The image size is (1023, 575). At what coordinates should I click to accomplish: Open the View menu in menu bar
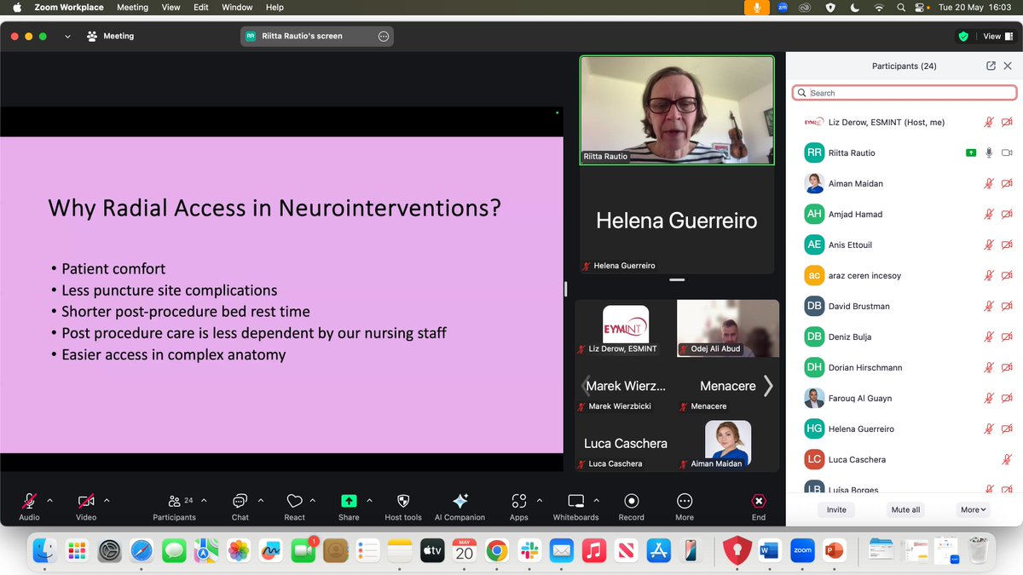coord(170,7)
